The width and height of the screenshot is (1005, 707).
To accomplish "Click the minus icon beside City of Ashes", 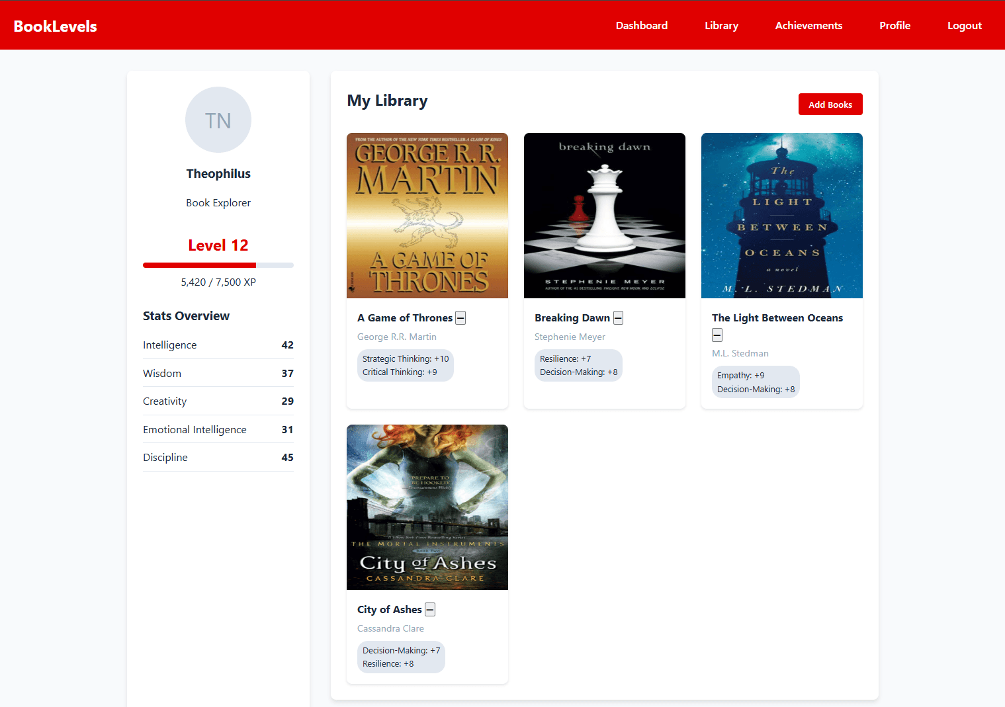I will click(430, 610).
